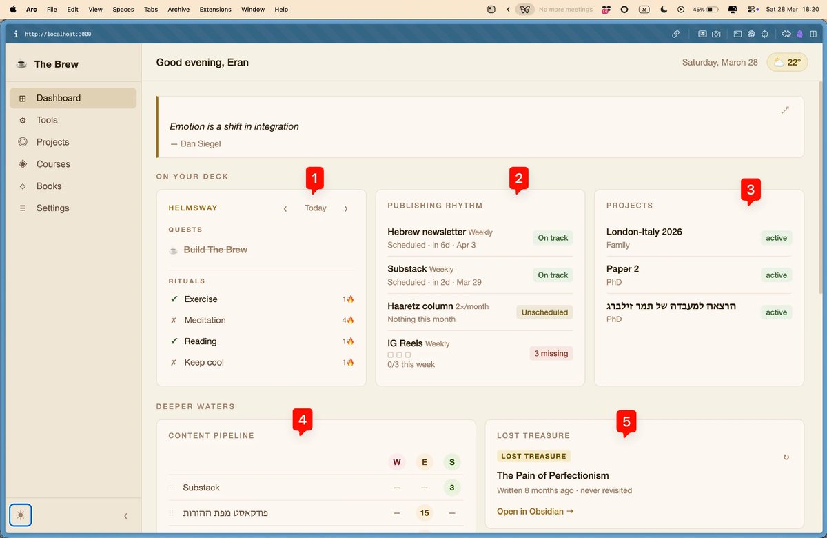Switch theme with the sun toggle button
Viewport: 827px width, 538px height.
click(21, 515)
